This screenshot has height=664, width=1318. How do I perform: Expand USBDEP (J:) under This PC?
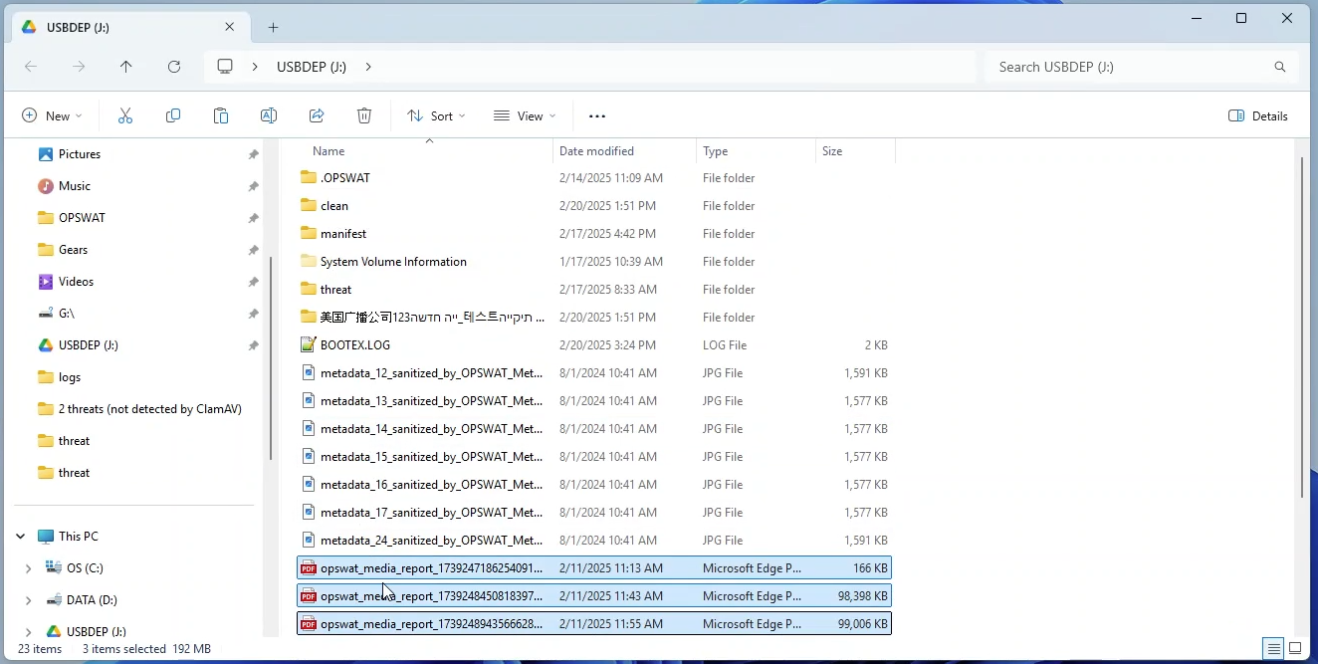(28, 632)
